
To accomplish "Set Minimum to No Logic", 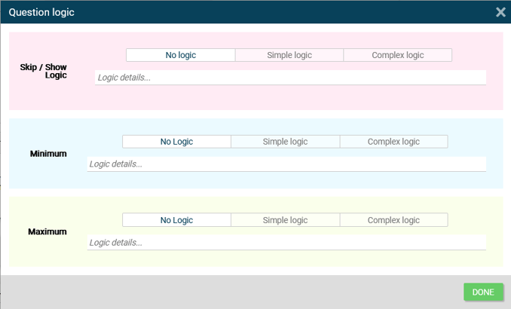I will 176,142.
